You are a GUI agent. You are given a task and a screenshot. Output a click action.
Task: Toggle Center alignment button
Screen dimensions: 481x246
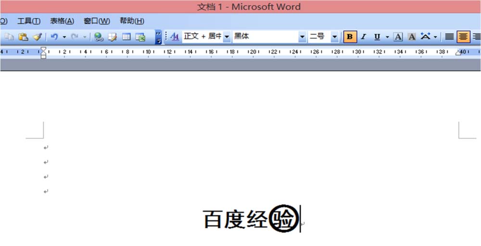(x=463, y=37)
